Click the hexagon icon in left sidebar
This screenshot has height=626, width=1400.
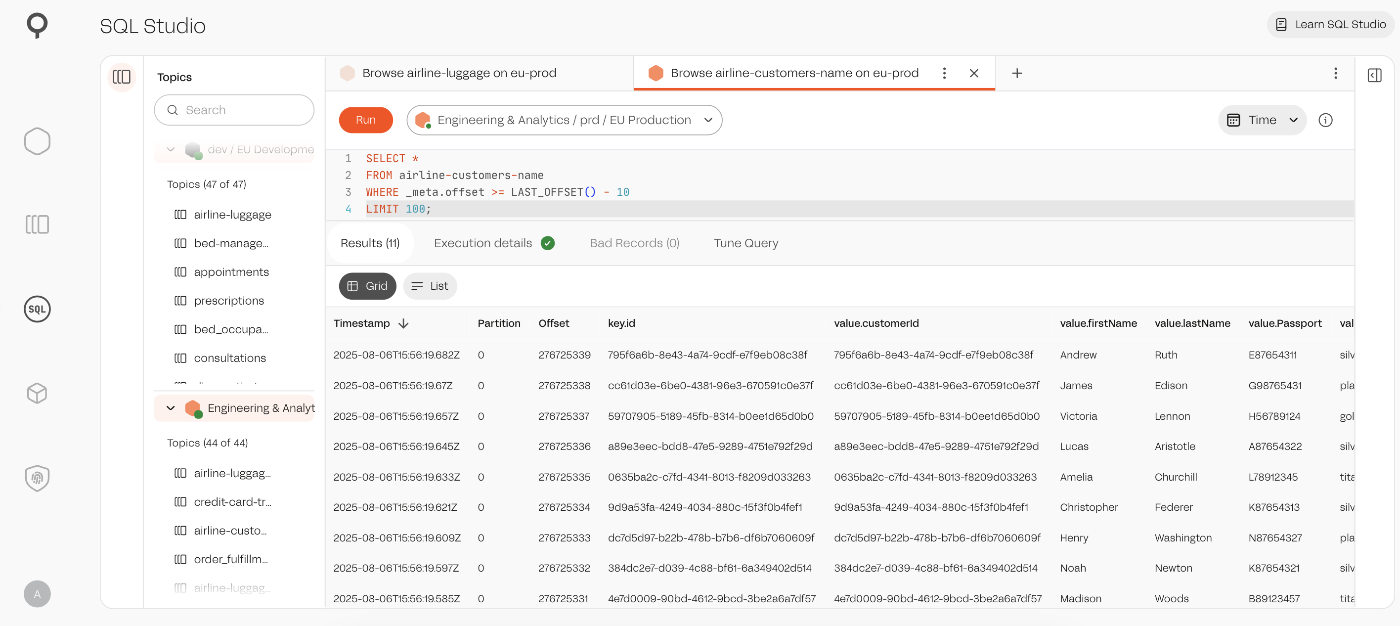(37, 141)
